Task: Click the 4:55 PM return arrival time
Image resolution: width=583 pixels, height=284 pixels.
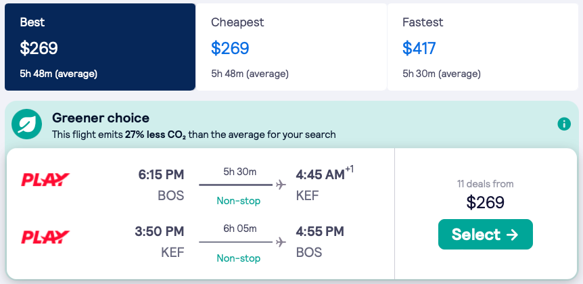Action: pyautogui.click(x=320, y=232)
